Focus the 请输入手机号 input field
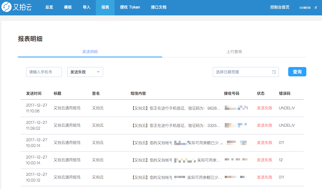The width and height of the screenshot is (322, 189). pos(44,72)
